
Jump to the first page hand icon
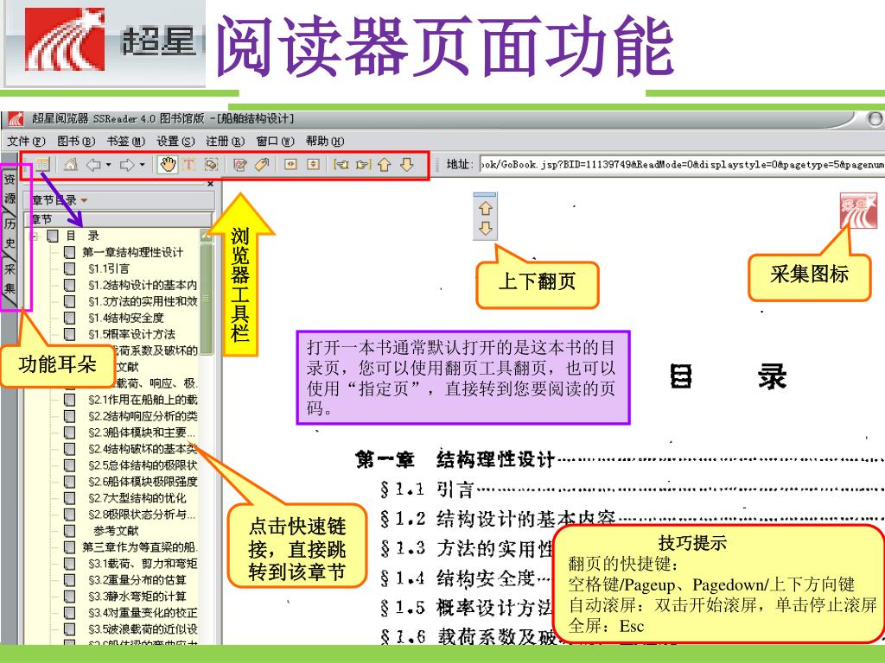pyautogui.click(x=341, y=165)
